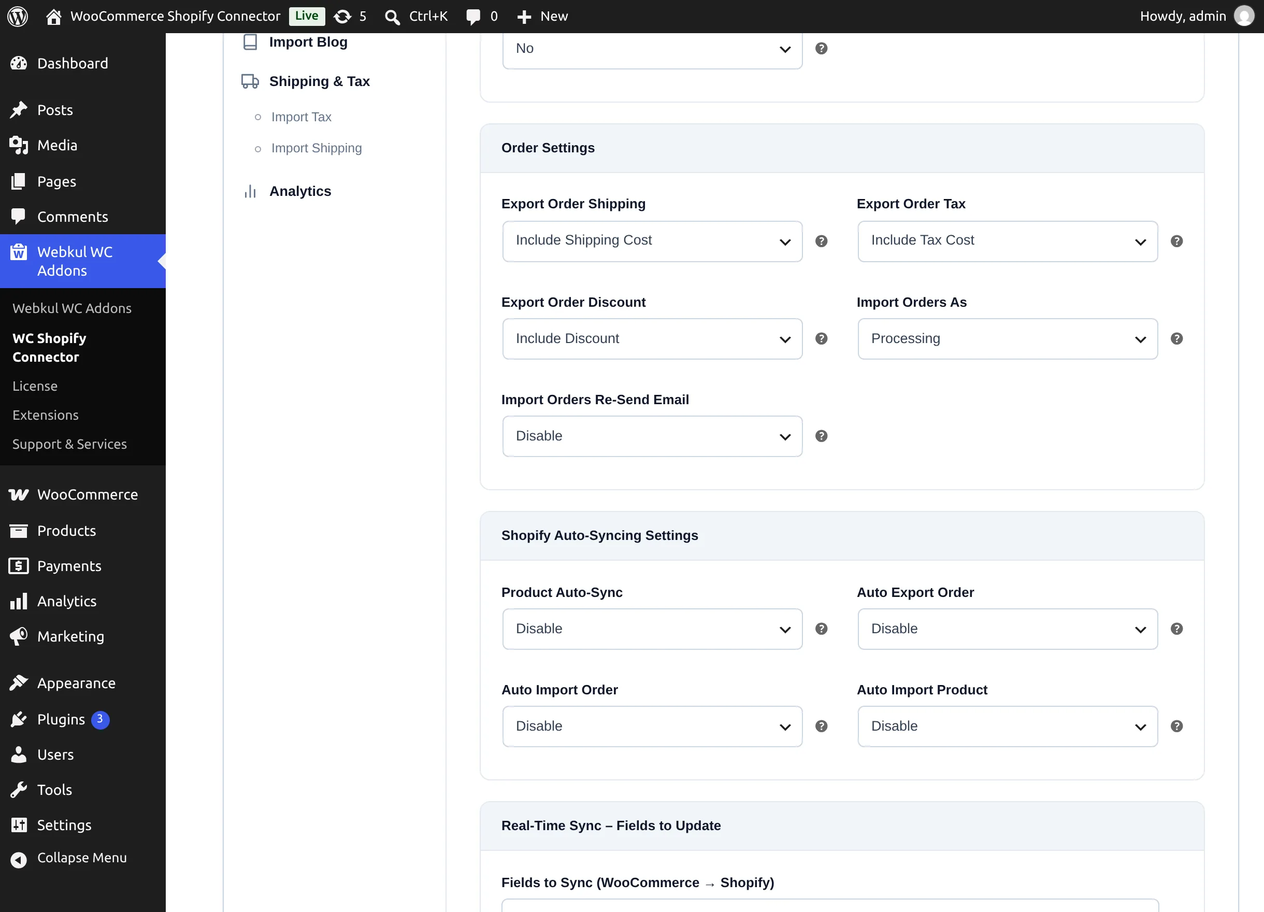The height and width of the screenshot is (912, 1264).
Task: Click help icon beside Export Order Discount
Action: 821,339
